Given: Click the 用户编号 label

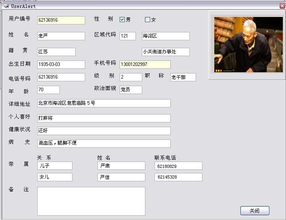Looking at the screenshot, I should (x=19, y=19).
